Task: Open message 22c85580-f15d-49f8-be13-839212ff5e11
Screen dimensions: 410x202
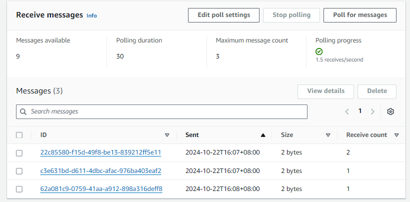Action: pyautogui.click(x=100, y=152)
